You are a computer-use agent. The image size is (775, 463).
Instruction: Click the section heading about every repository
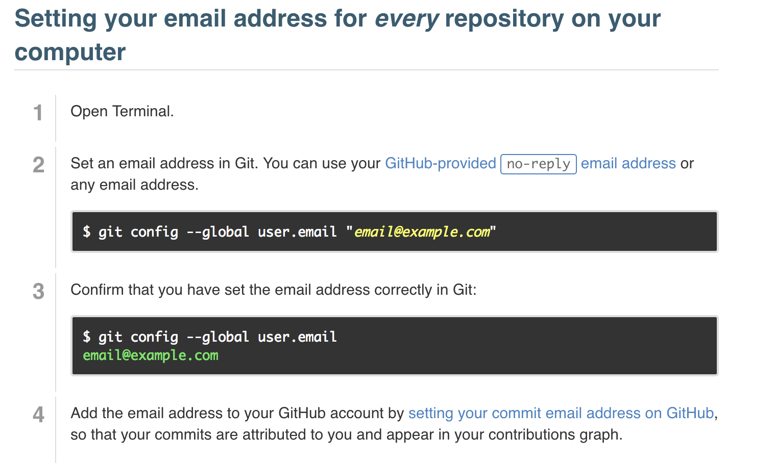(337, 35)
